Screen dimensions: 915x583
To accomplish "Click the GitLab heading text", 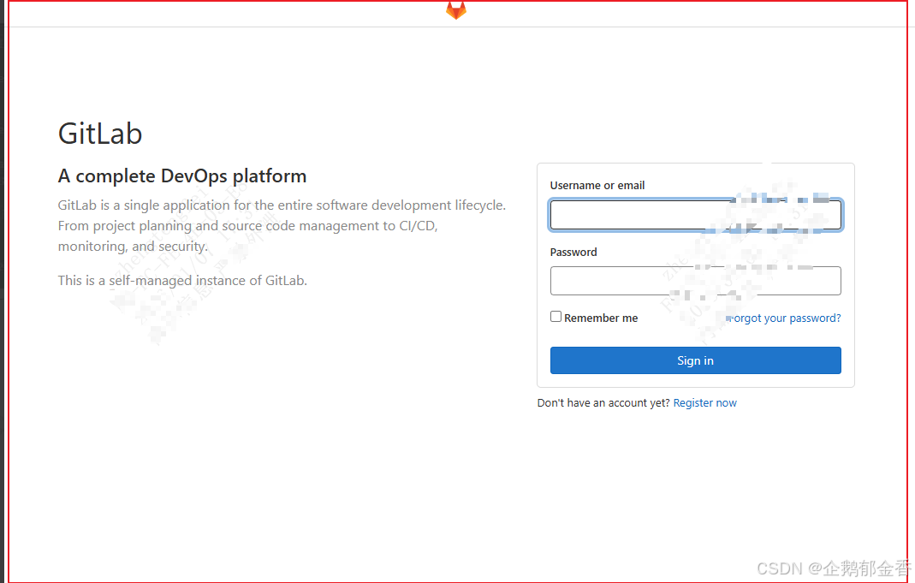I will (100, 134).
